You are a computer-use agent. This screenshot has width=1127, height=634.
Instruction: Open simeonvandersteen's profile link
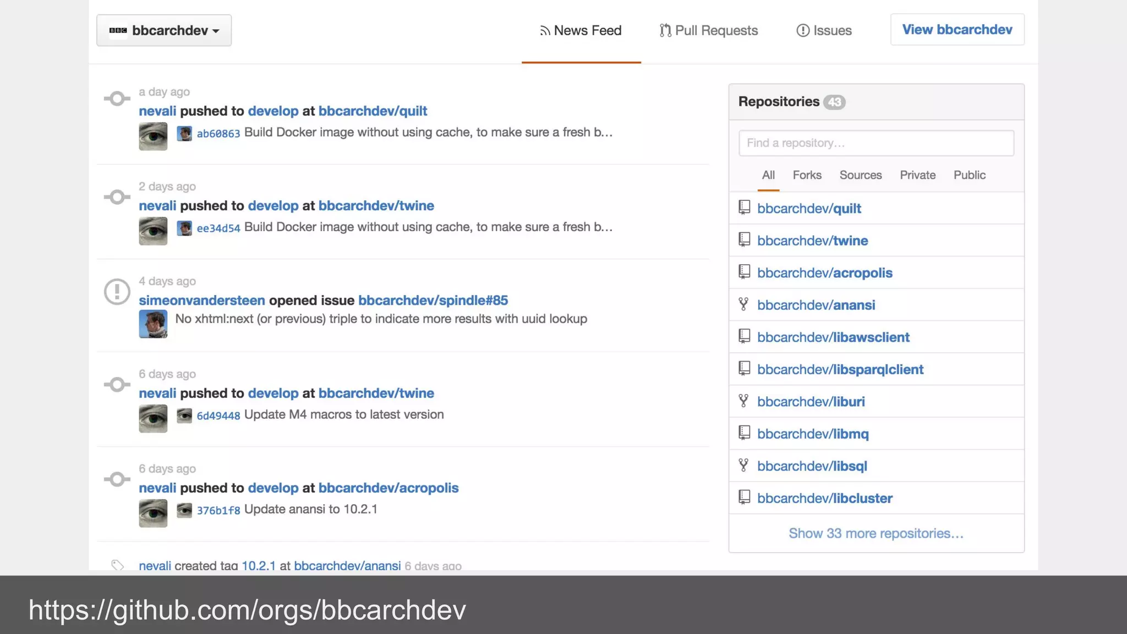(202, 300)
